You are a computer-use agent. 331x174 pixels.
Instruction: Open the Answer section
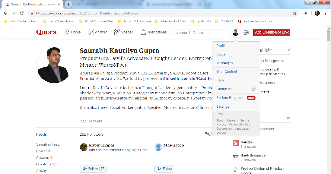(97, 32)
